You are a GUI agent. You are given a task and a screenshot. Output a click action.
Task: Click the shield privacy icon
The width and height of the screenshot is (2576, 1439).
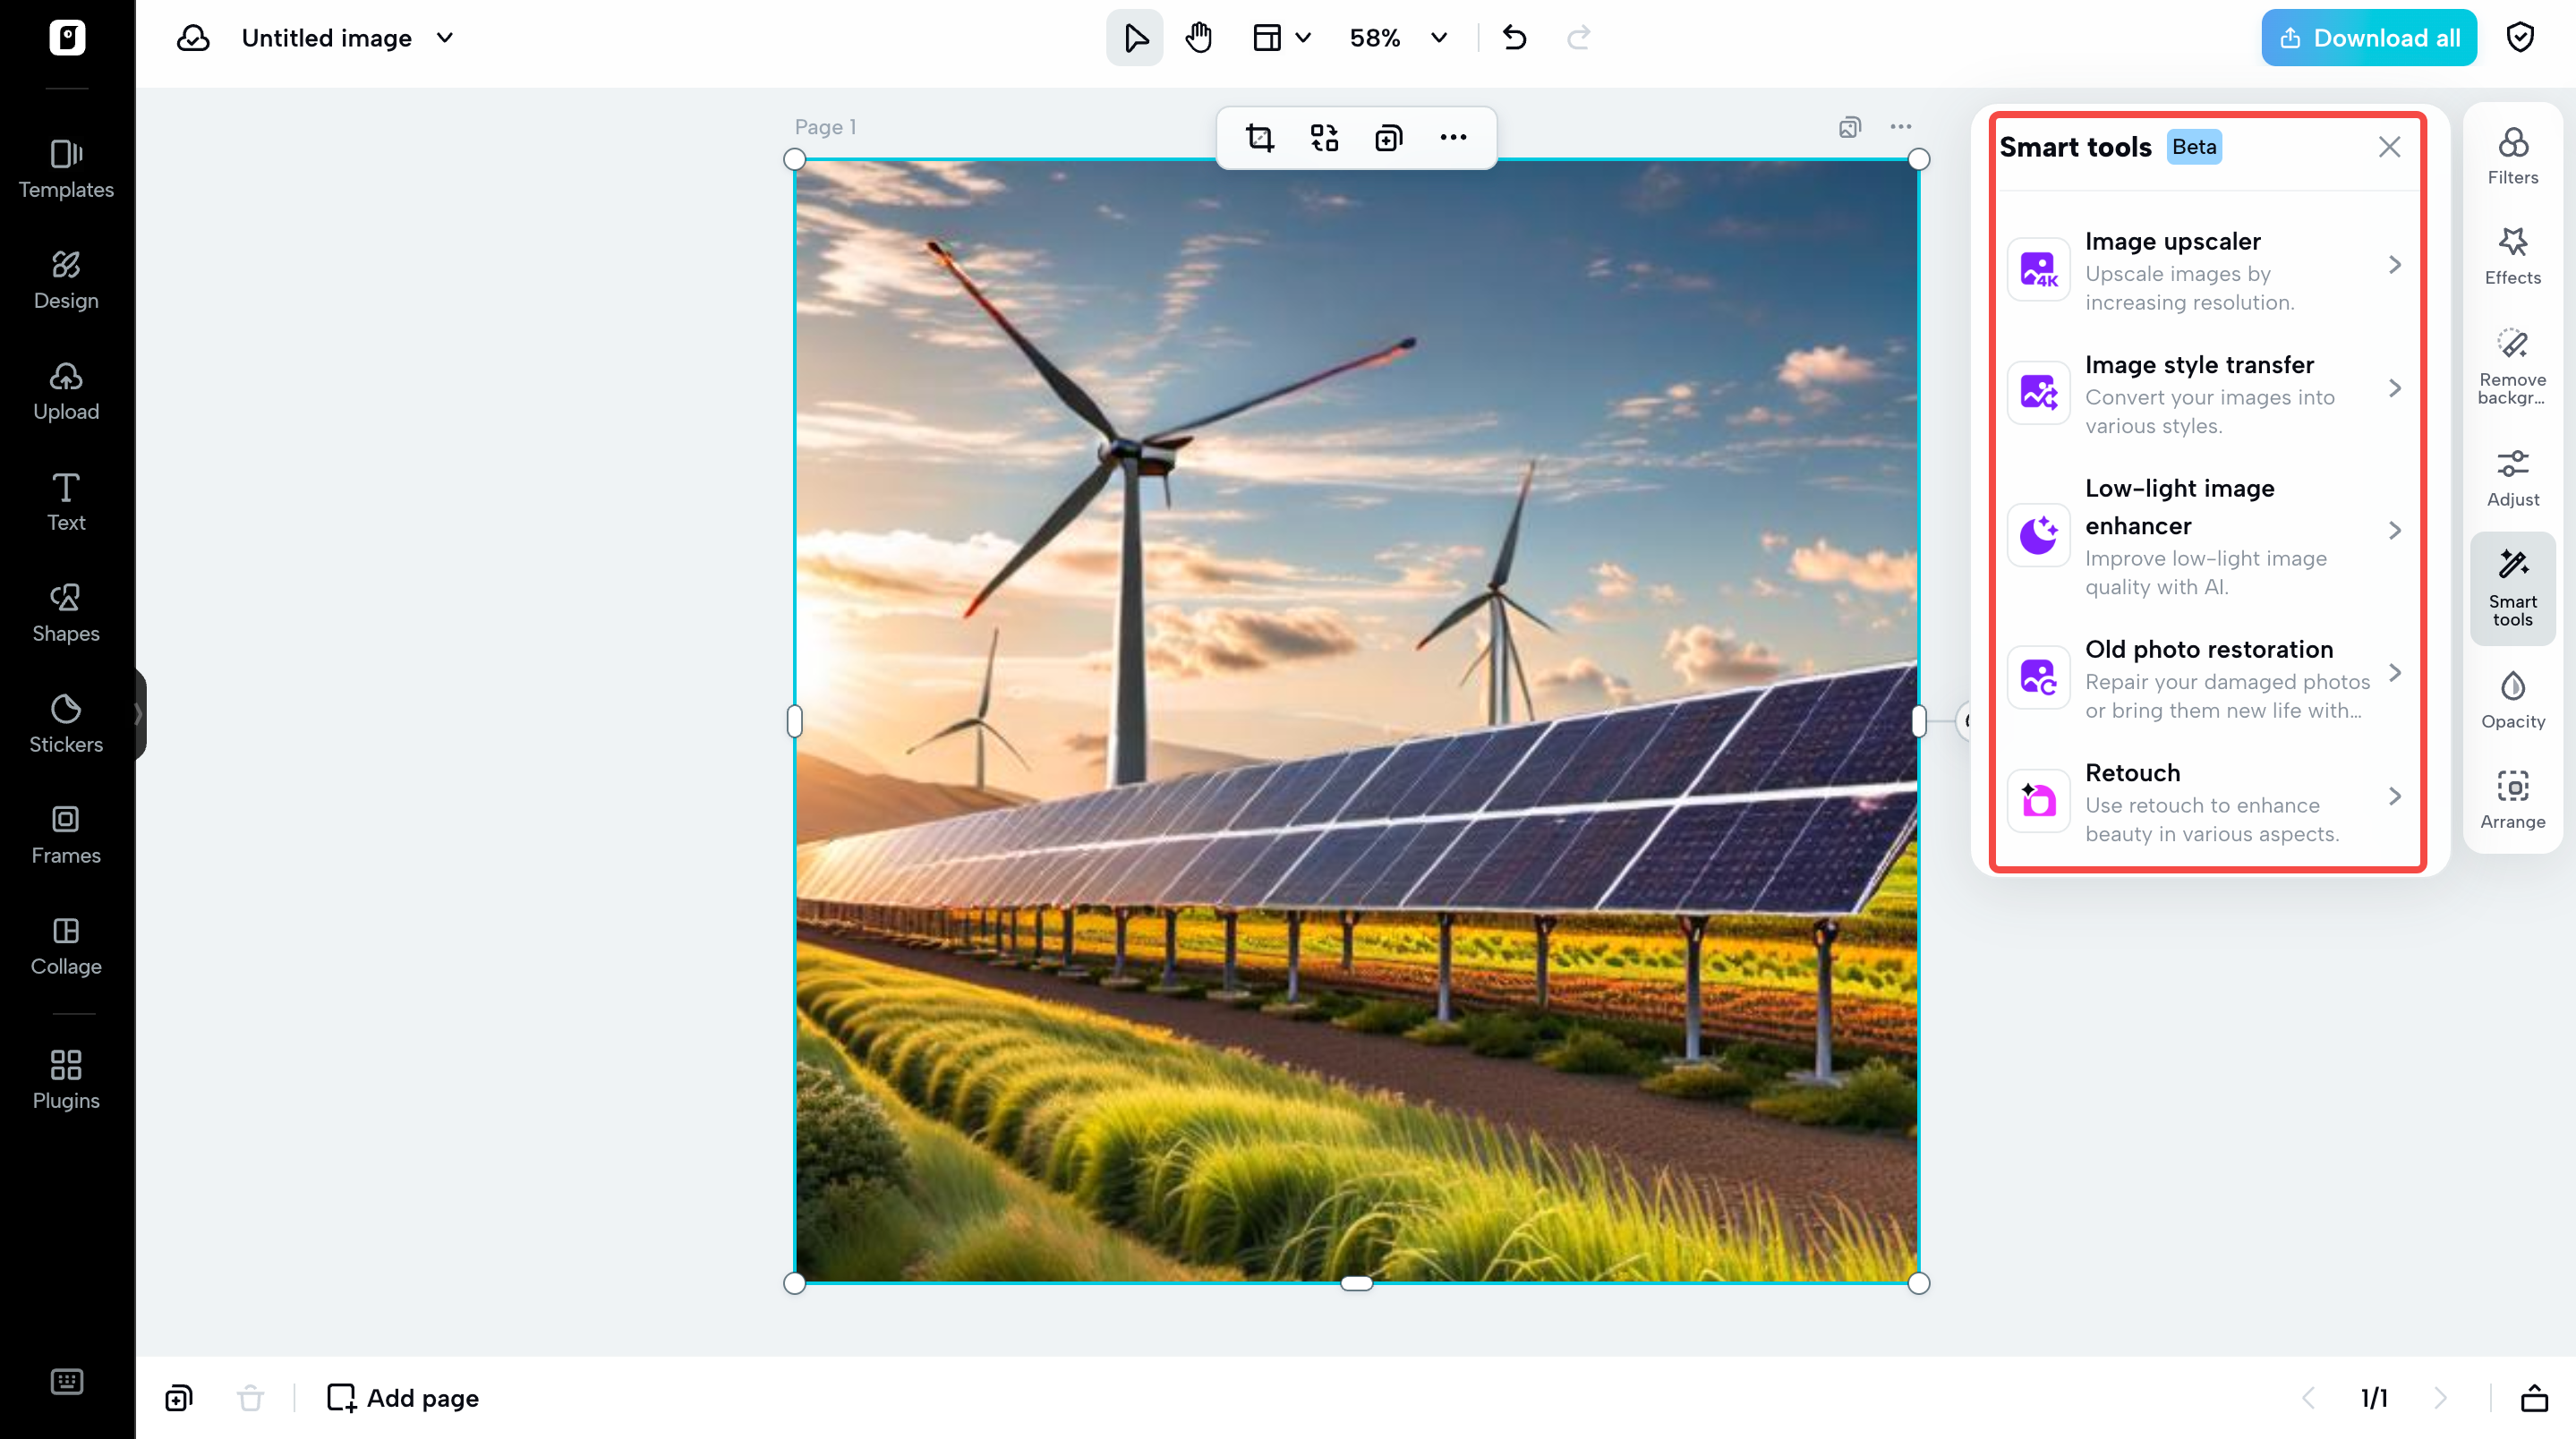(x=2521, y=38)
